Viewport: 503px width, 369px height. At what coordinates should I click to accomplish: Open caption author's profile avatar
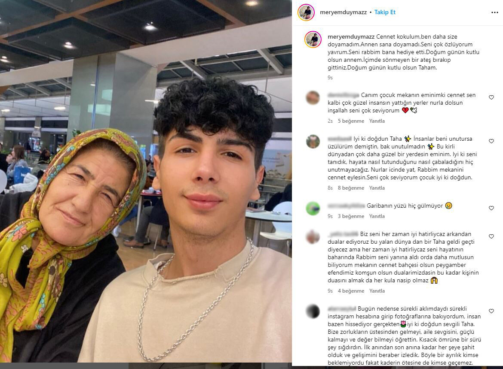(313, 39)
